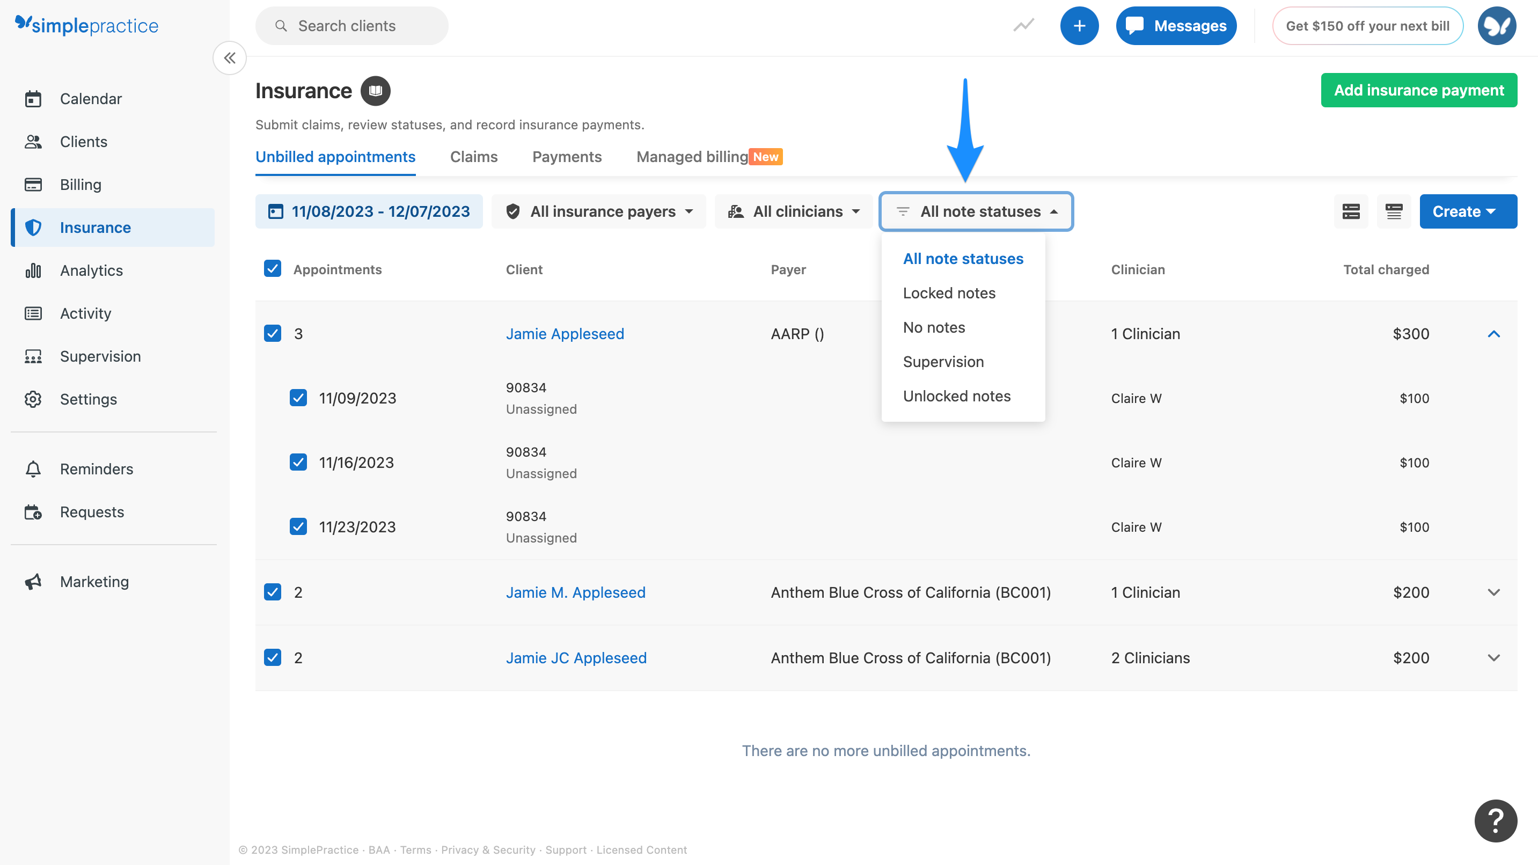Open the date range 11/08/2023 - 12/07/2023 picker
This screenshot has width=1538, height=865.
[369, 211]
